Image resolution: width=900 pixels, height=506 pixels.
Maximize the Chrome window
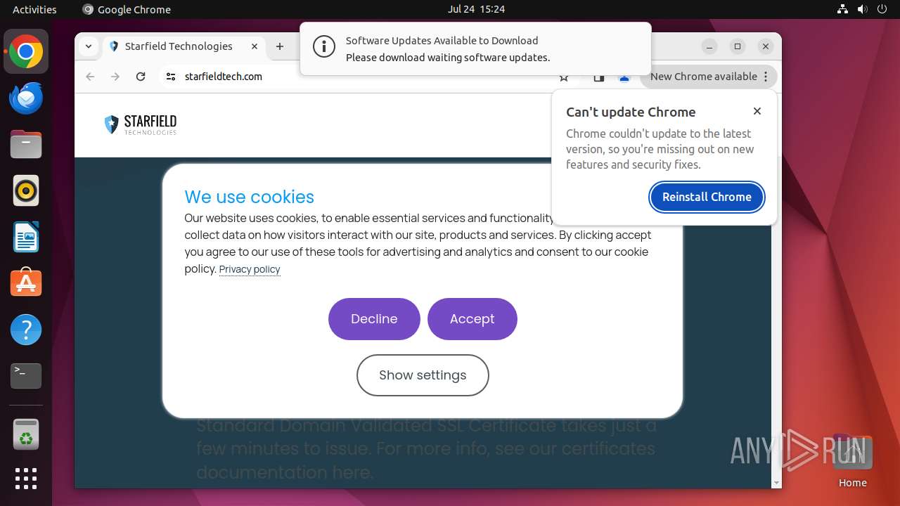[738, 46]
